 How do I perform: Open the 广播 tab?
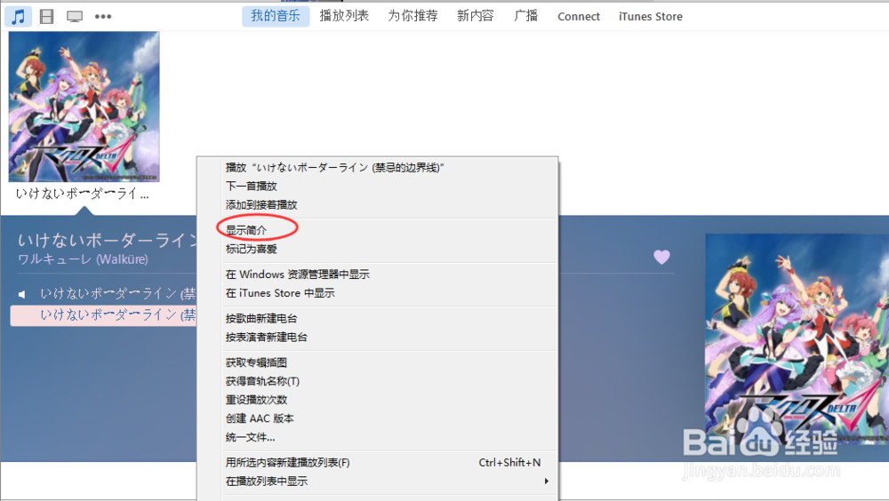coord(525,16)
